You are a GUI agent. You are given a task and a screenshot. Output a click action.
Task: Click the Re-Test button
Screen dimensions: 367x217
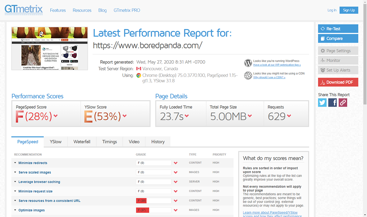[x=338, y=29]
